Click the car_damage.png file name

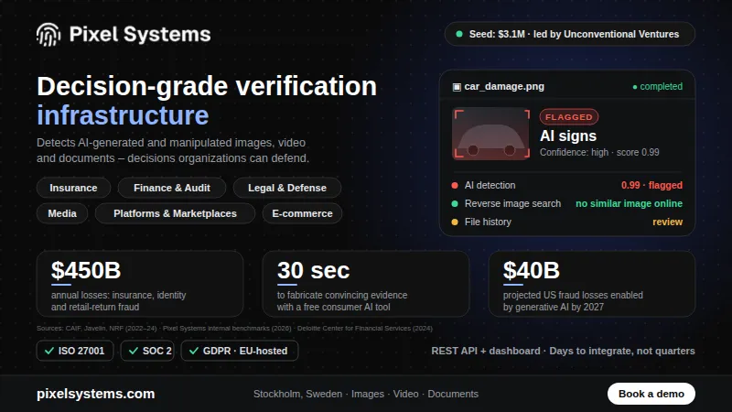pyautogui.click(x=504, y=87)
